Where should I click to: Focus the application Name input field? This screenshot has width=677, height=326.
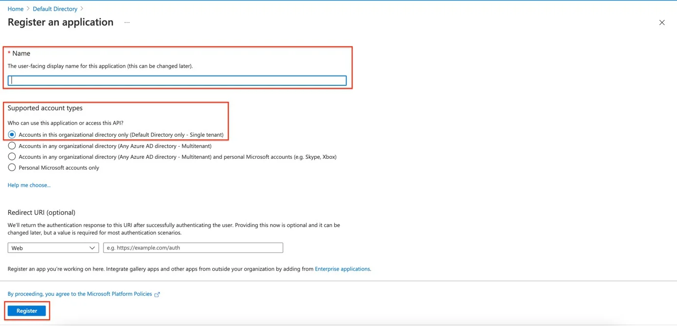177,80
